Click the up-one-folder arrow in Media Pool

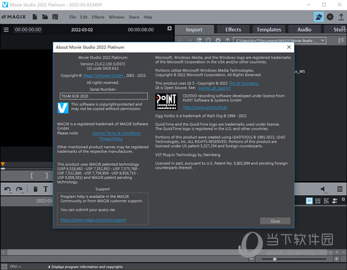pos(228,40)
